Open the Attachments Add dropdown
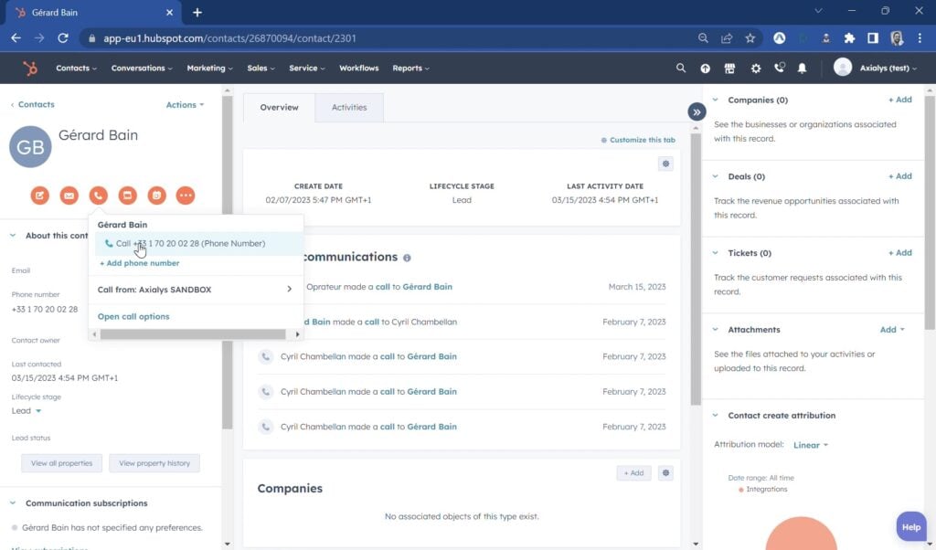Image resolution: width=936 pixels, height=550 pixels. [892, 329]
